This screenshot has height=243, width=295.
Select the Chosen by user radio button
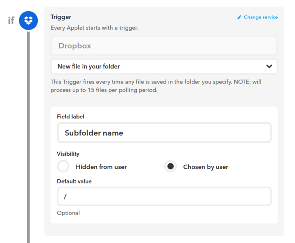click(x=171, y=166)
